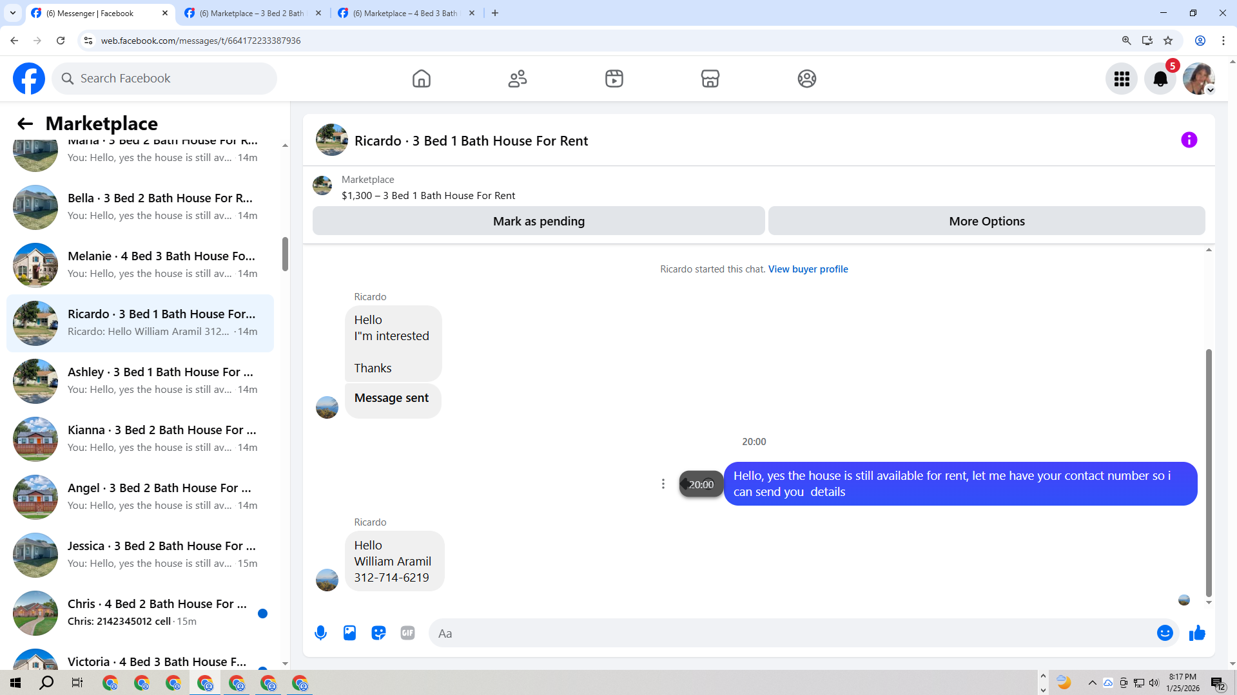
Task: Navigate back in browser history
Action: pyautogui.click(x=14, y=41)
